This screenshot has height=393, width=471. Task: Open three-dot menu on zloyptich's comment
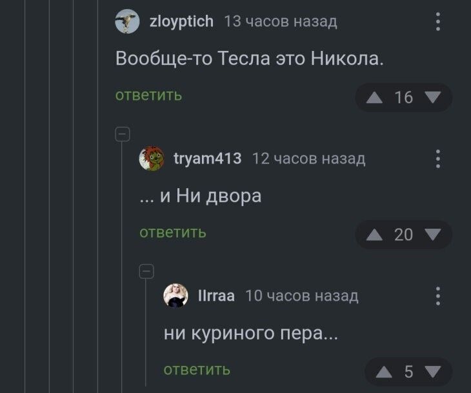coord(438,23)
